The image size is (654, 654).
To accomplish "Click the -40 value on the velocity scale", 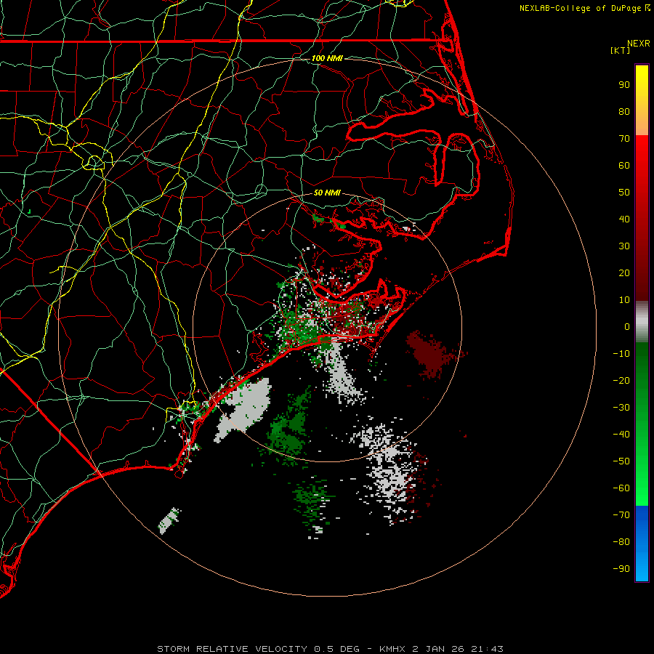I will [x=621, y=435].
